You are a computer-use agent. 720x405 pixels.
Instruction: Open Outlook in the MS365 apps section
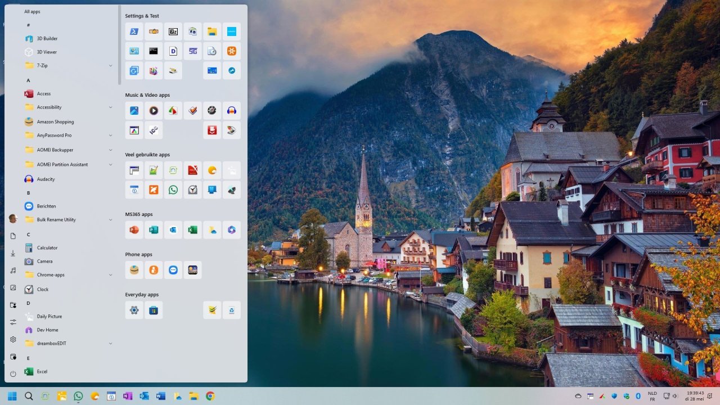(x=173, y=229)
